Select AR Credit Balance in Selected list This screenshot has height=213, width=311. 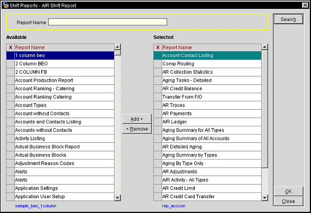(212, 89)
